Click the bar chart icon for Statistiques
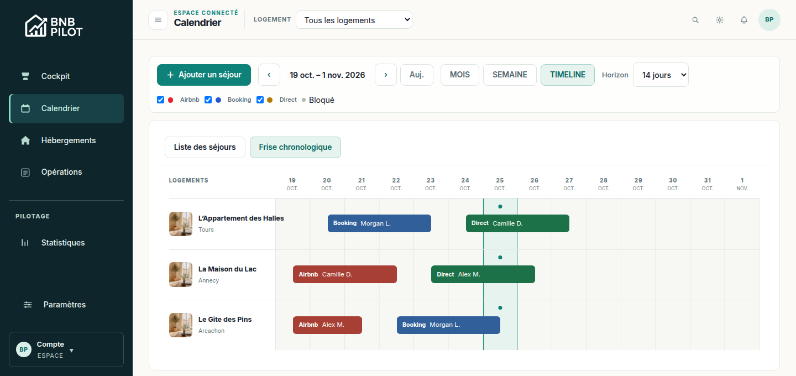796x376 pixels. [25, 243]
